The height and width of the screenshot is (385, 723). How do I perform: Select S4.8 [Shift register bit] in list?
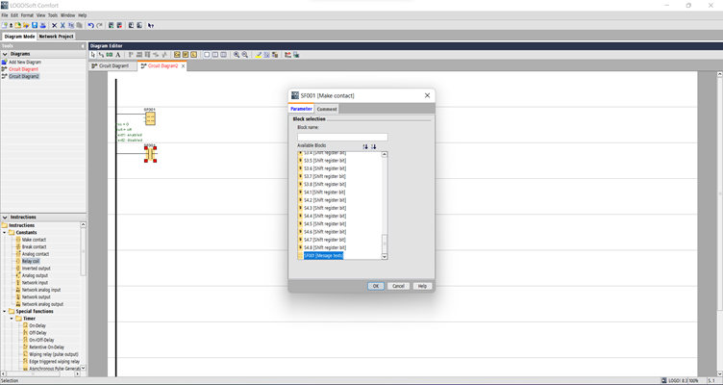[x=325, y=247]
